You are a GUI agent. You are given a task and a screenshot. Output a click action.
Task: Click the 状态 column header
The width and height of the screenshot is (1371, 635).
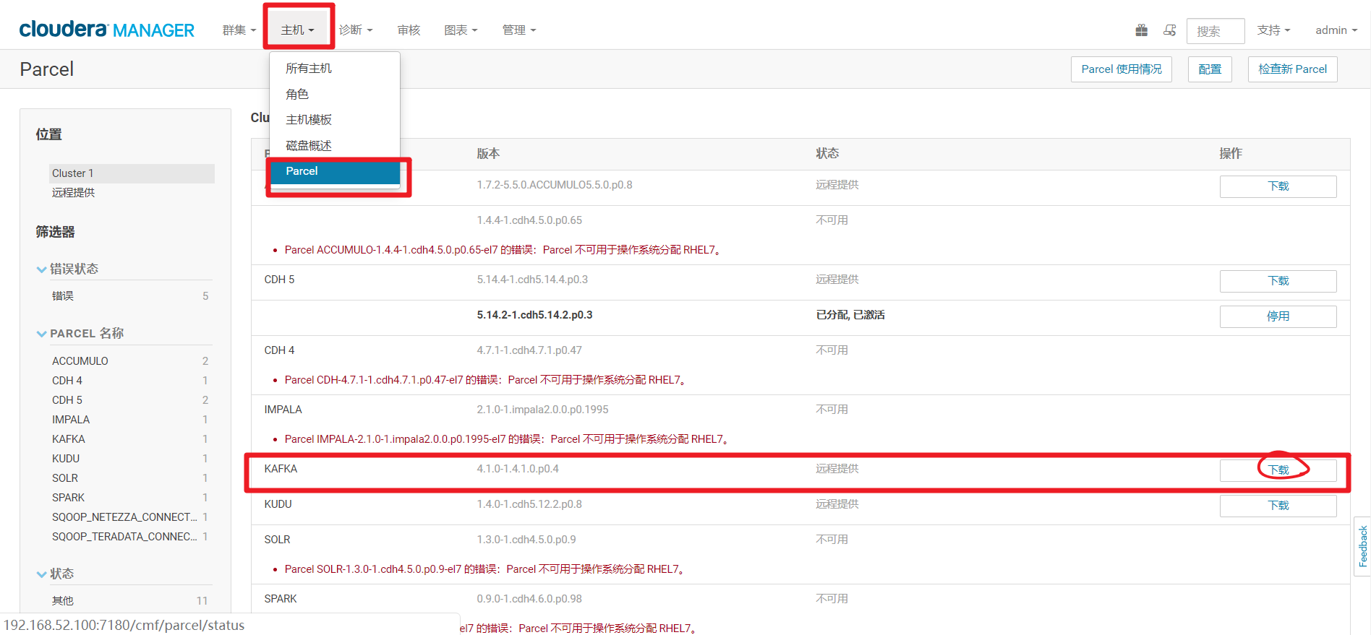coord(827,154)
